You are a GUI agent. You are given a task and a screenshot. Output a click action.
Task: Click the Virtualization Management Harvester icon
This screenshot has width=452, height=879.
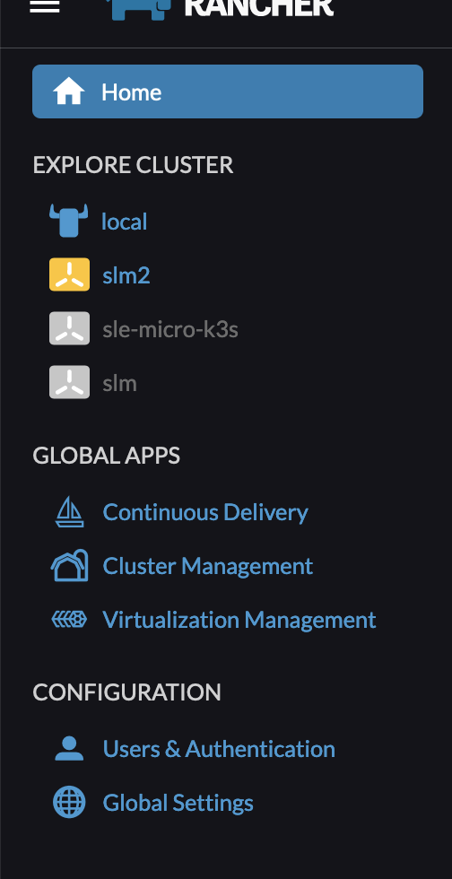click(70, 620)
